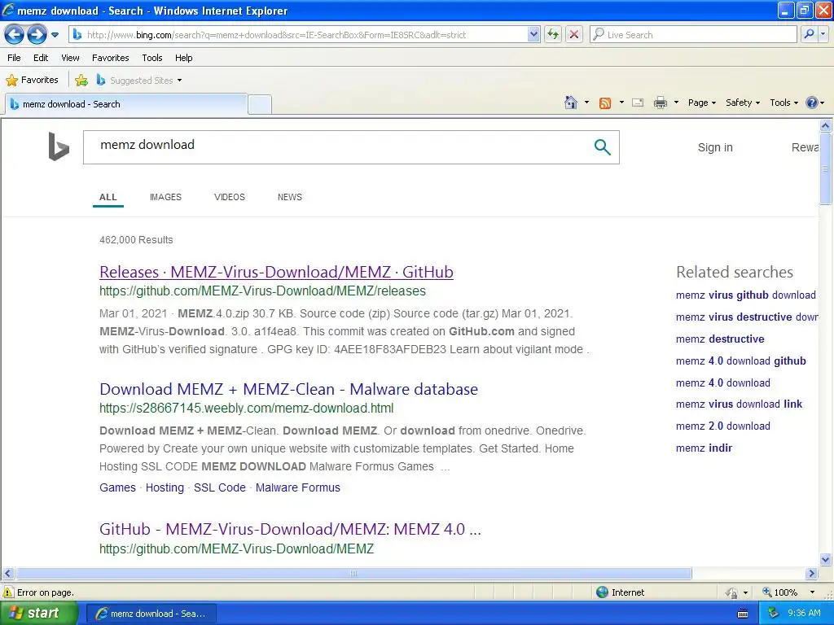The width and height of the screenshot is (834, 625).
Task: Open the View menu
Action: pyautogui.click(x=70, y=58)
